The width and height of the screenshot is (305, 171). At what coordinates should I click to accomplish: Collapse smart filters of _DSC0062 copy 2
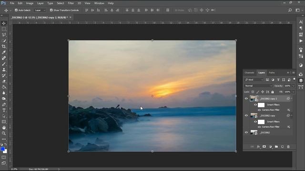(291, 98)
